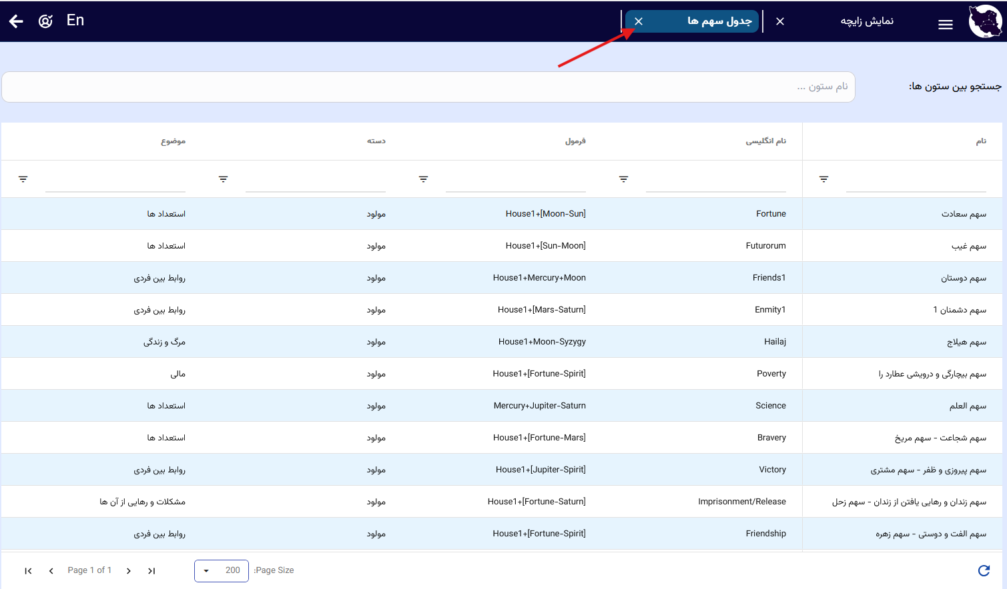This screenshot has width=1007, height=589.
Task: Open filter menu for the نام انگلیسی column
Action: point(623,179)
